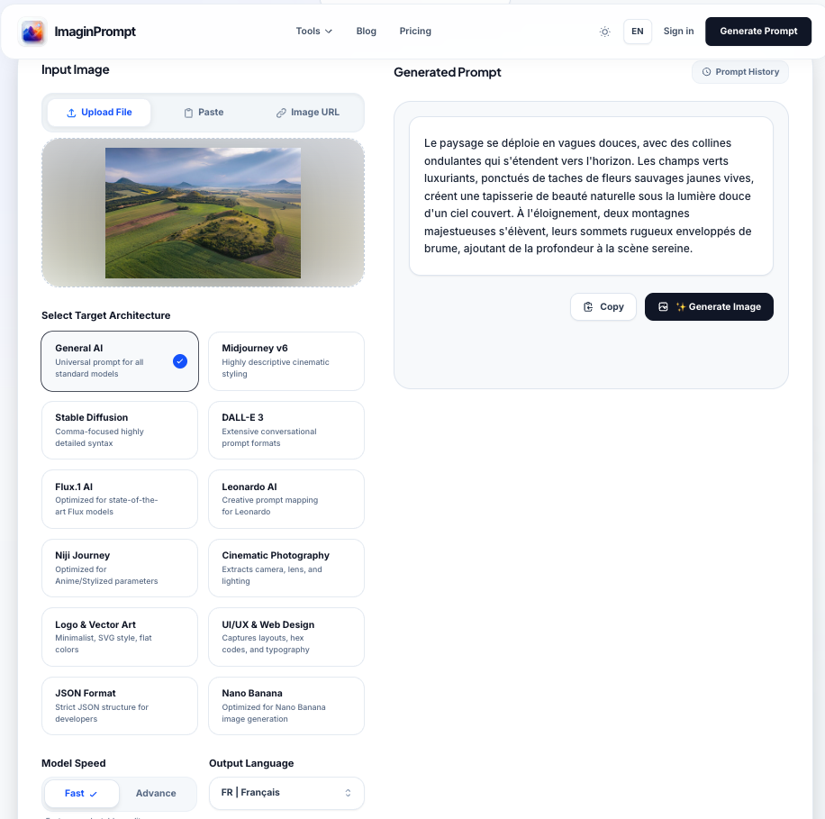Open the Tools dropdown menu

[x=314, y=31]
